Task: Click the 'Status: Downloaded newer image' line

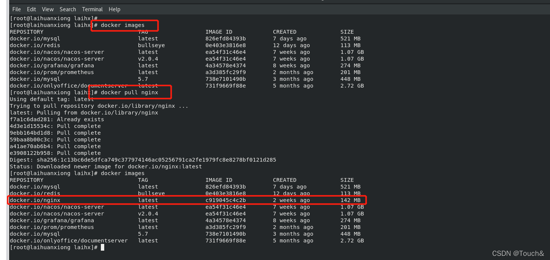Action: coord(106,166)
